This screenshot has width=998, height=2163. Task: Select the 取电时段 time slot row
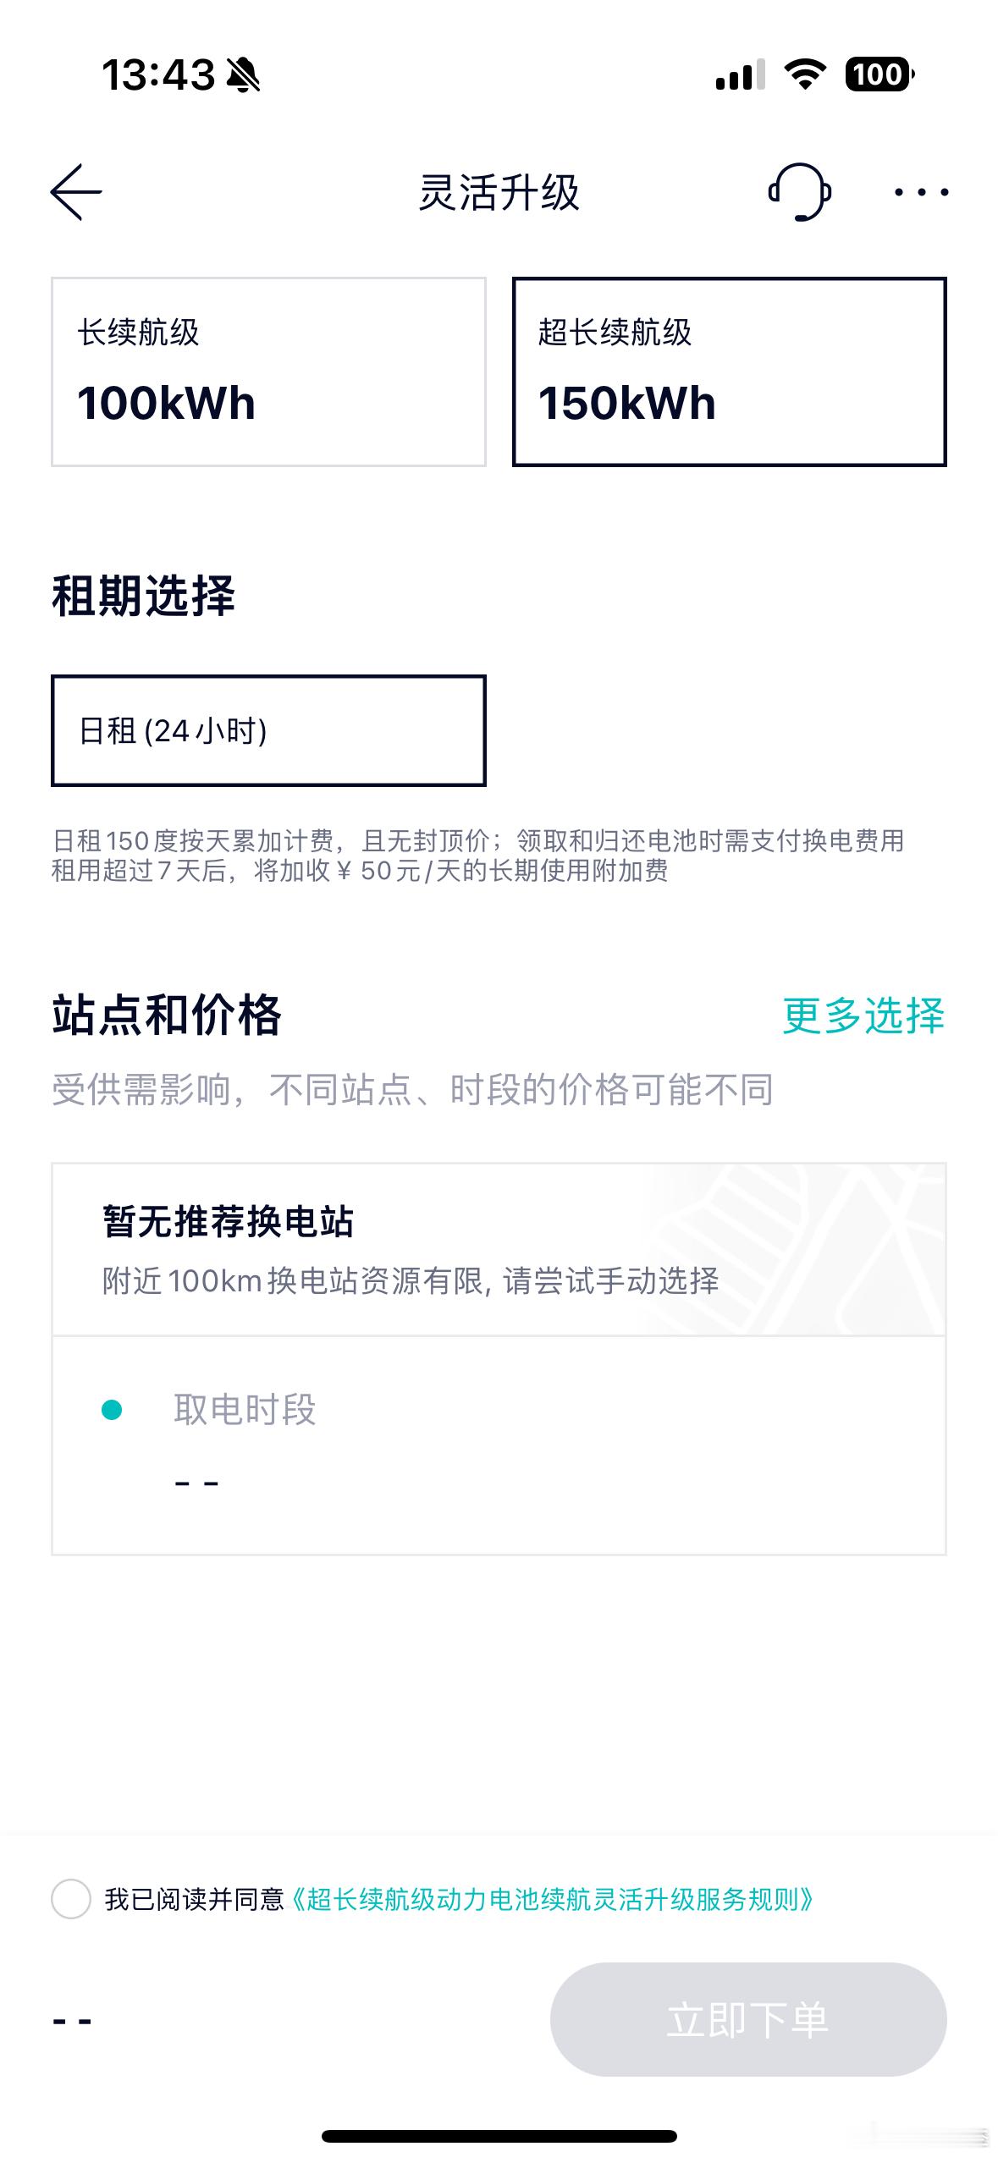(x=499, y=1445)
